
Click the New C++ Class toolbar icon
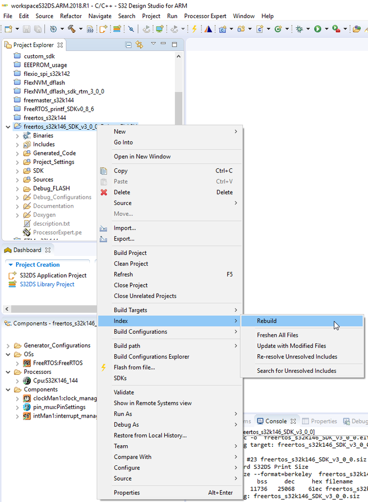point(278,29)
